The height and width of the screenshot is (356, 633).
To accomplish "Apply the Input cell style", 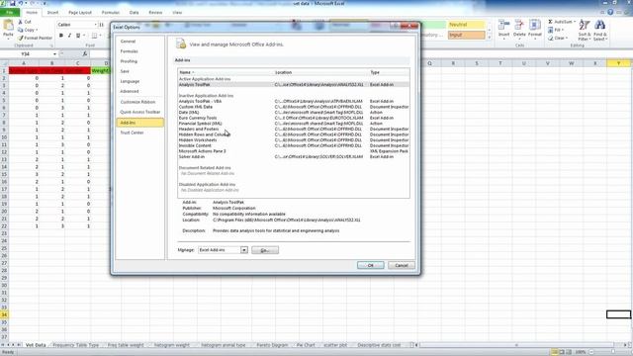I will click(x=466, y=36).
